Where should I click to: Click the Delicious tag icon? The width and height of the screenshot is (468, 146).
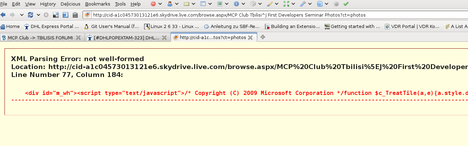click(75, 15)
